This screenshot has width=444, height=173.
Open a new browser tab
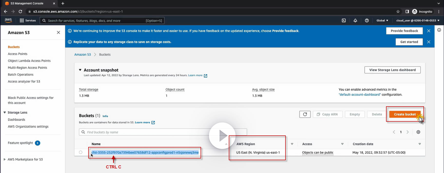click(63, 3)
